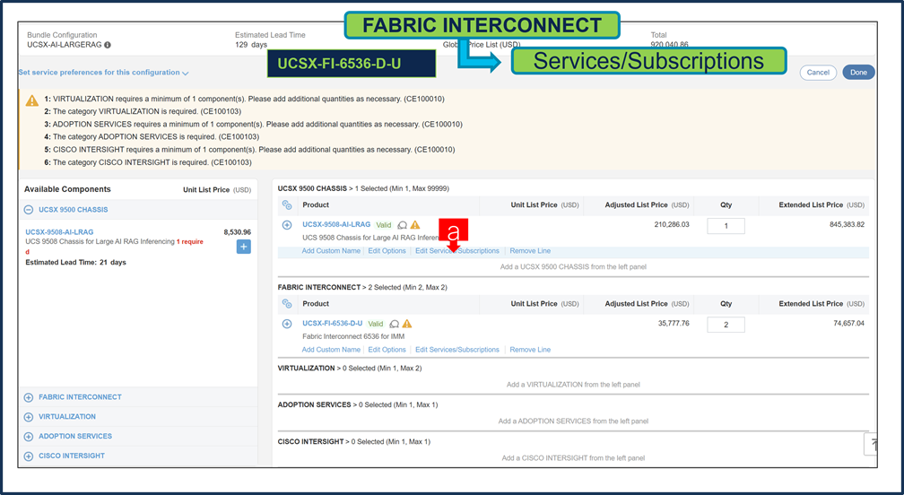
Task: Click Edit Options for Fabric Interconnect line
Action: [x=387, y=350]
